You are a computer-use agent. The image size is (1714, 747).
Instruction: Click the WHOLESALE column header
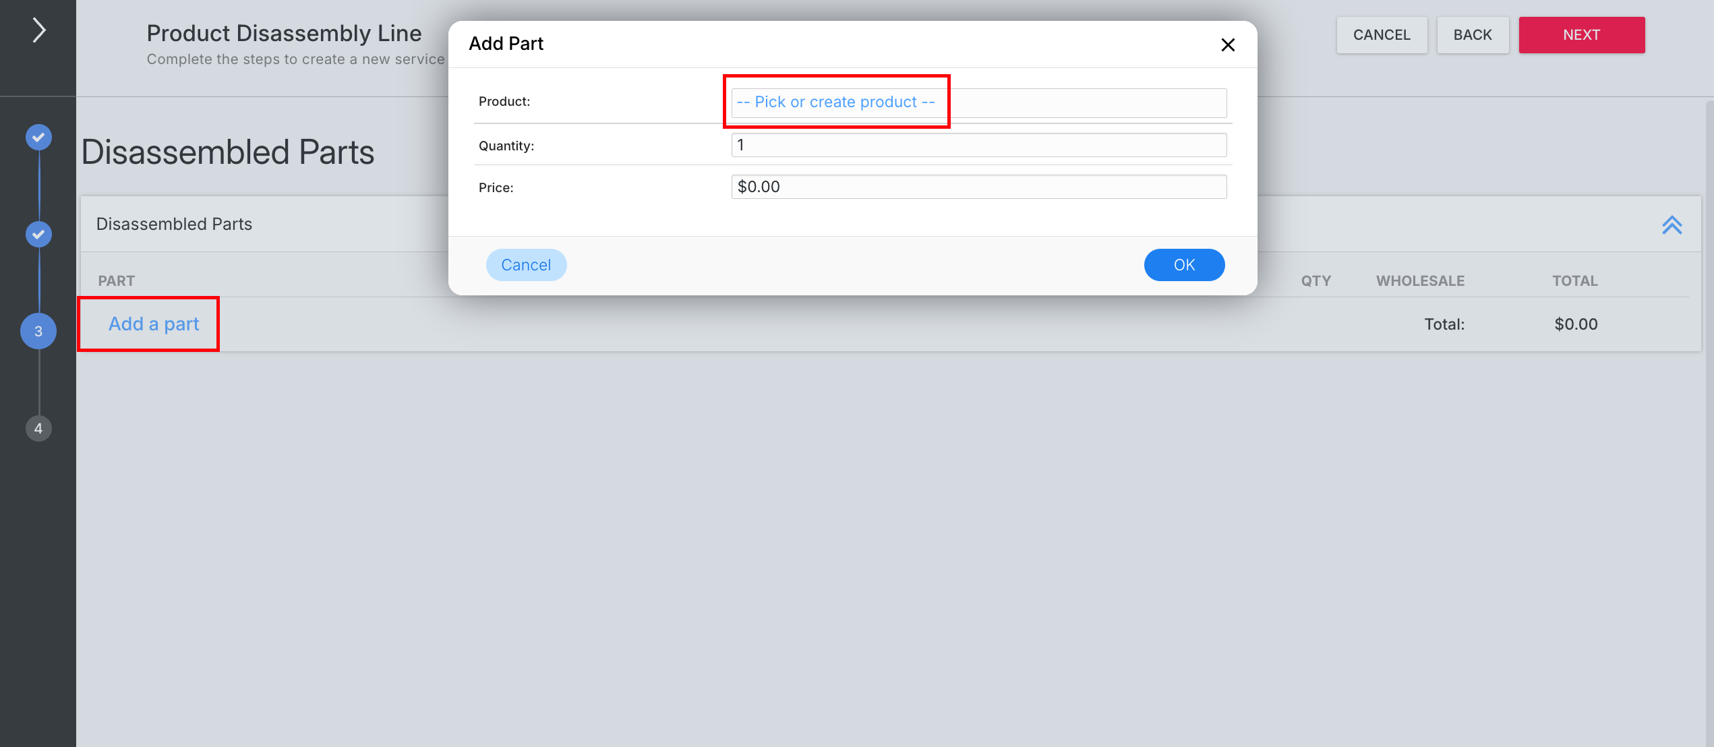pyautogui.click(x=1421, y=281)
